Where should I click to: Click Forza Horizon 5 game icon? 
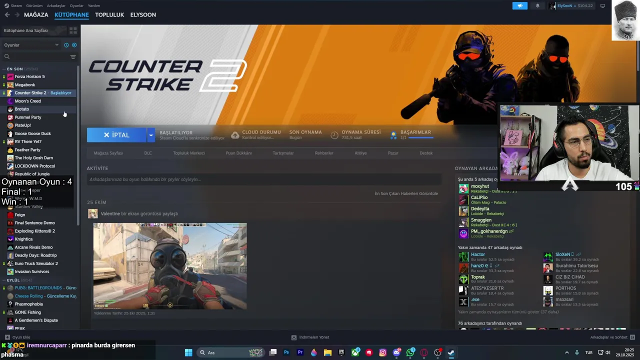(x=10, y=76)
